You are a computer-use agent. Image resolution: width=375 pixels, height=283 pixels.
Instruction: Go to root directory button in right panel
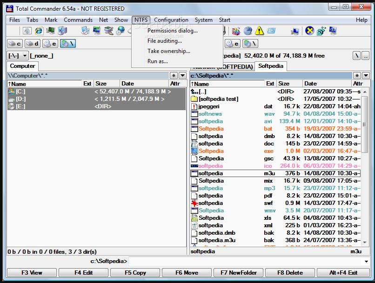point(356,56)
